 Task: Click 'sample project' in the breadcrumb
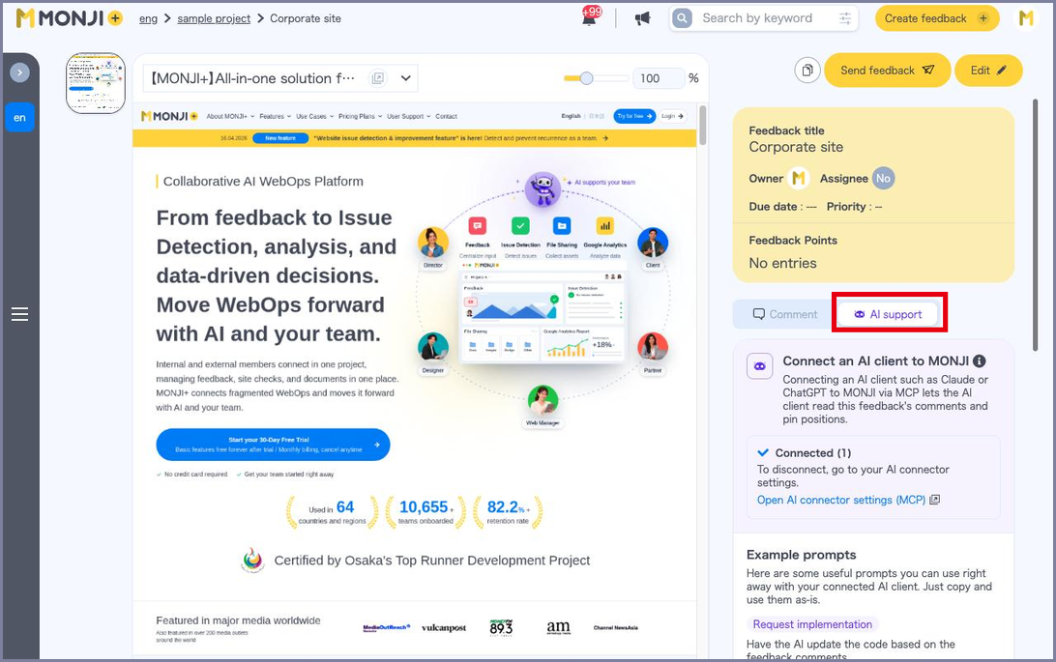tap(214, 18)
